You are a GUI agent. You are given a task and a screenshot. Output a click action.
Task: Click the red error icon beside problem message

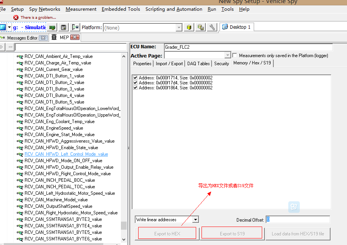tap(16, 17)
